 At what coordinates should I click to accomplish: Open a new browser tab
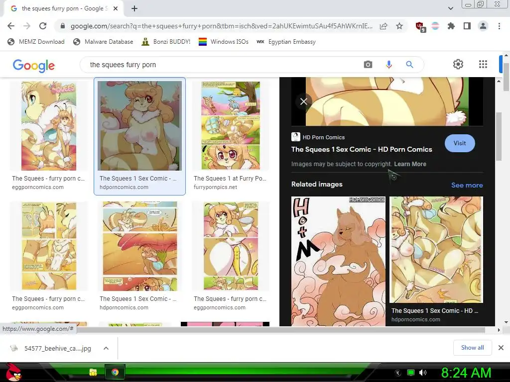134,9
